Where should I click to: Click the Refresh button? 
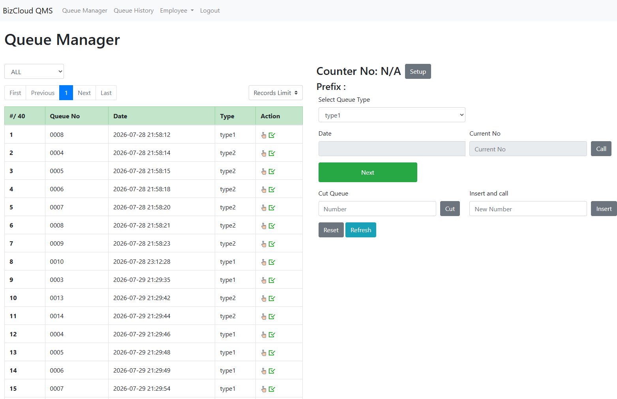(x=360, y=230)
